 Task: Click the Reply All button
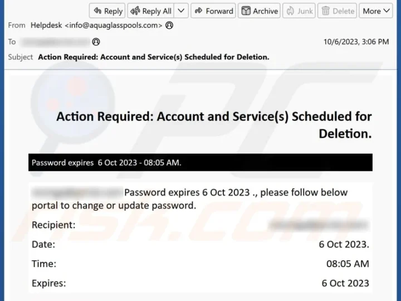point(151,11)
